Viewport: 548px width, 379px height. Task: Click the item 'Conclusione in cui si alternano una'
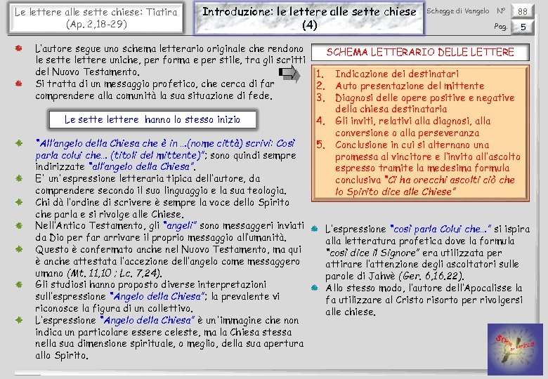[412, 145]
